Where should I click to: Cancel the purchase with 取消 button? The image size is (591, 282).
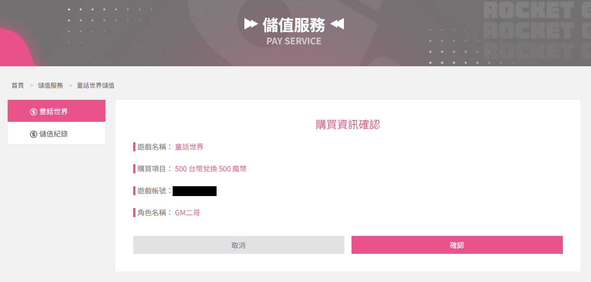(x=239, y=245)
